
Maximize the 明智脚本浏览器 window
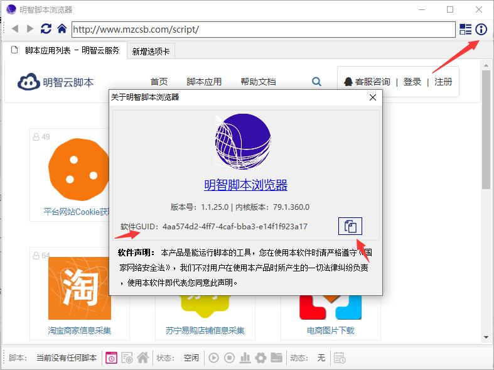[x=450, y=10]
